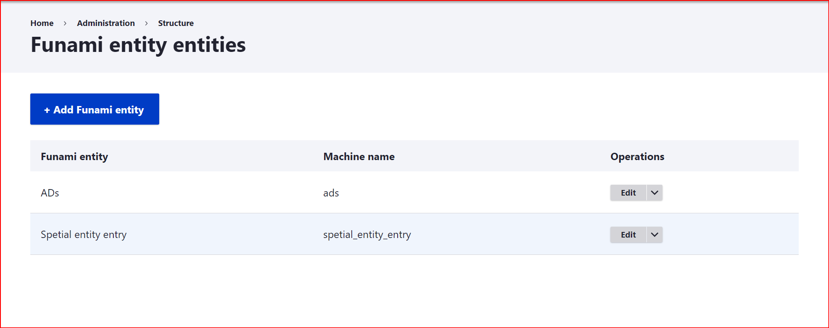Edit the Spetial entity entry
Image resolution: width=829 pixels, height=328 pixels.
click(x=628, y=235)
